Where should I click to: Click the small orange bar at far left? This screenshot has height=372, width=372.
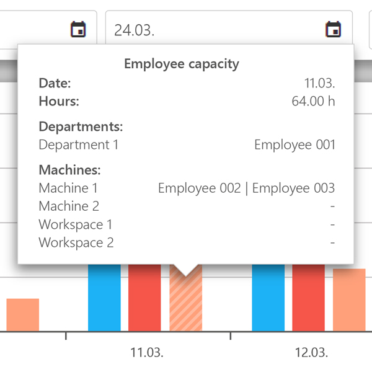pos(23,315)
